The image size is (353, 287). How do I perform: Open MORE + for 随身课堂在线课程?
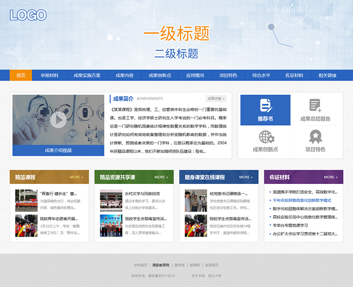pyautogui.click(x=246, y=177)
